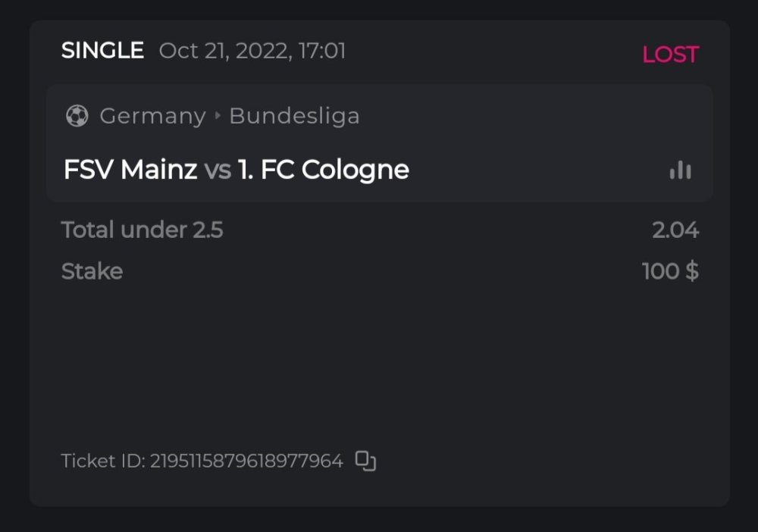
Task: Click the "Ticket ID:" label text
Action: [x=102, y=461]
